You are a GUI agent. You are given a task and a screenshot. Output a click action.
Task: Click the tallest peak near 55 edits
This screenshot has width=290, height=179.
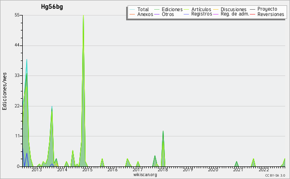pos(84,15)
